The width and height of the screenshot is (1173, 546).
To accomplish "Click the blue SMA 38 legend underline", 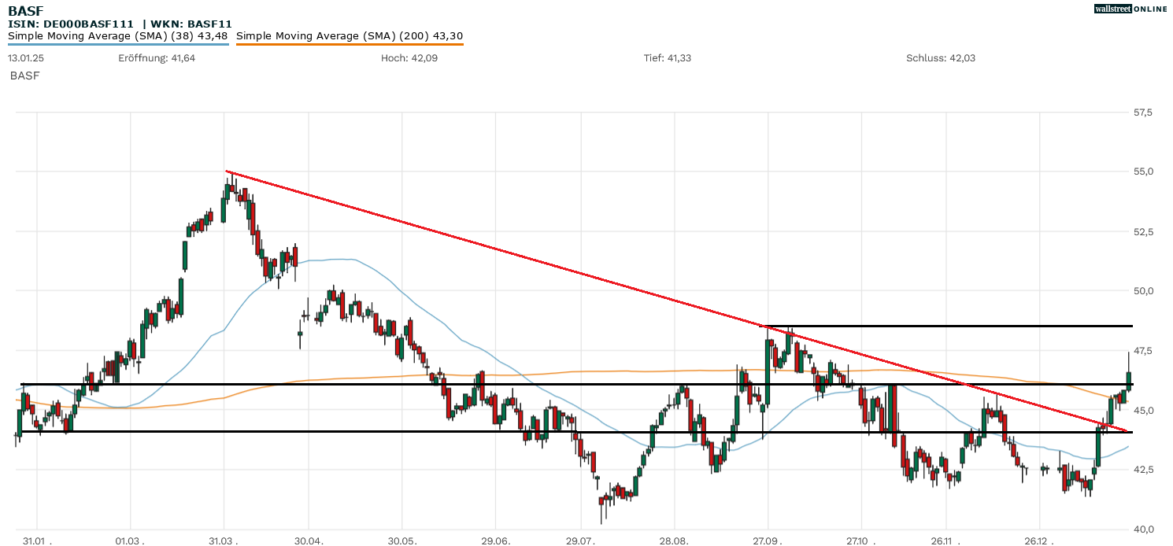I will click(118, 44).
